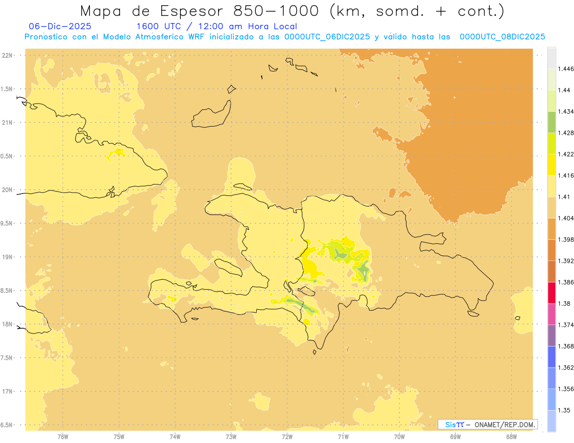Click the green band in the color legend

pos(552,122)
